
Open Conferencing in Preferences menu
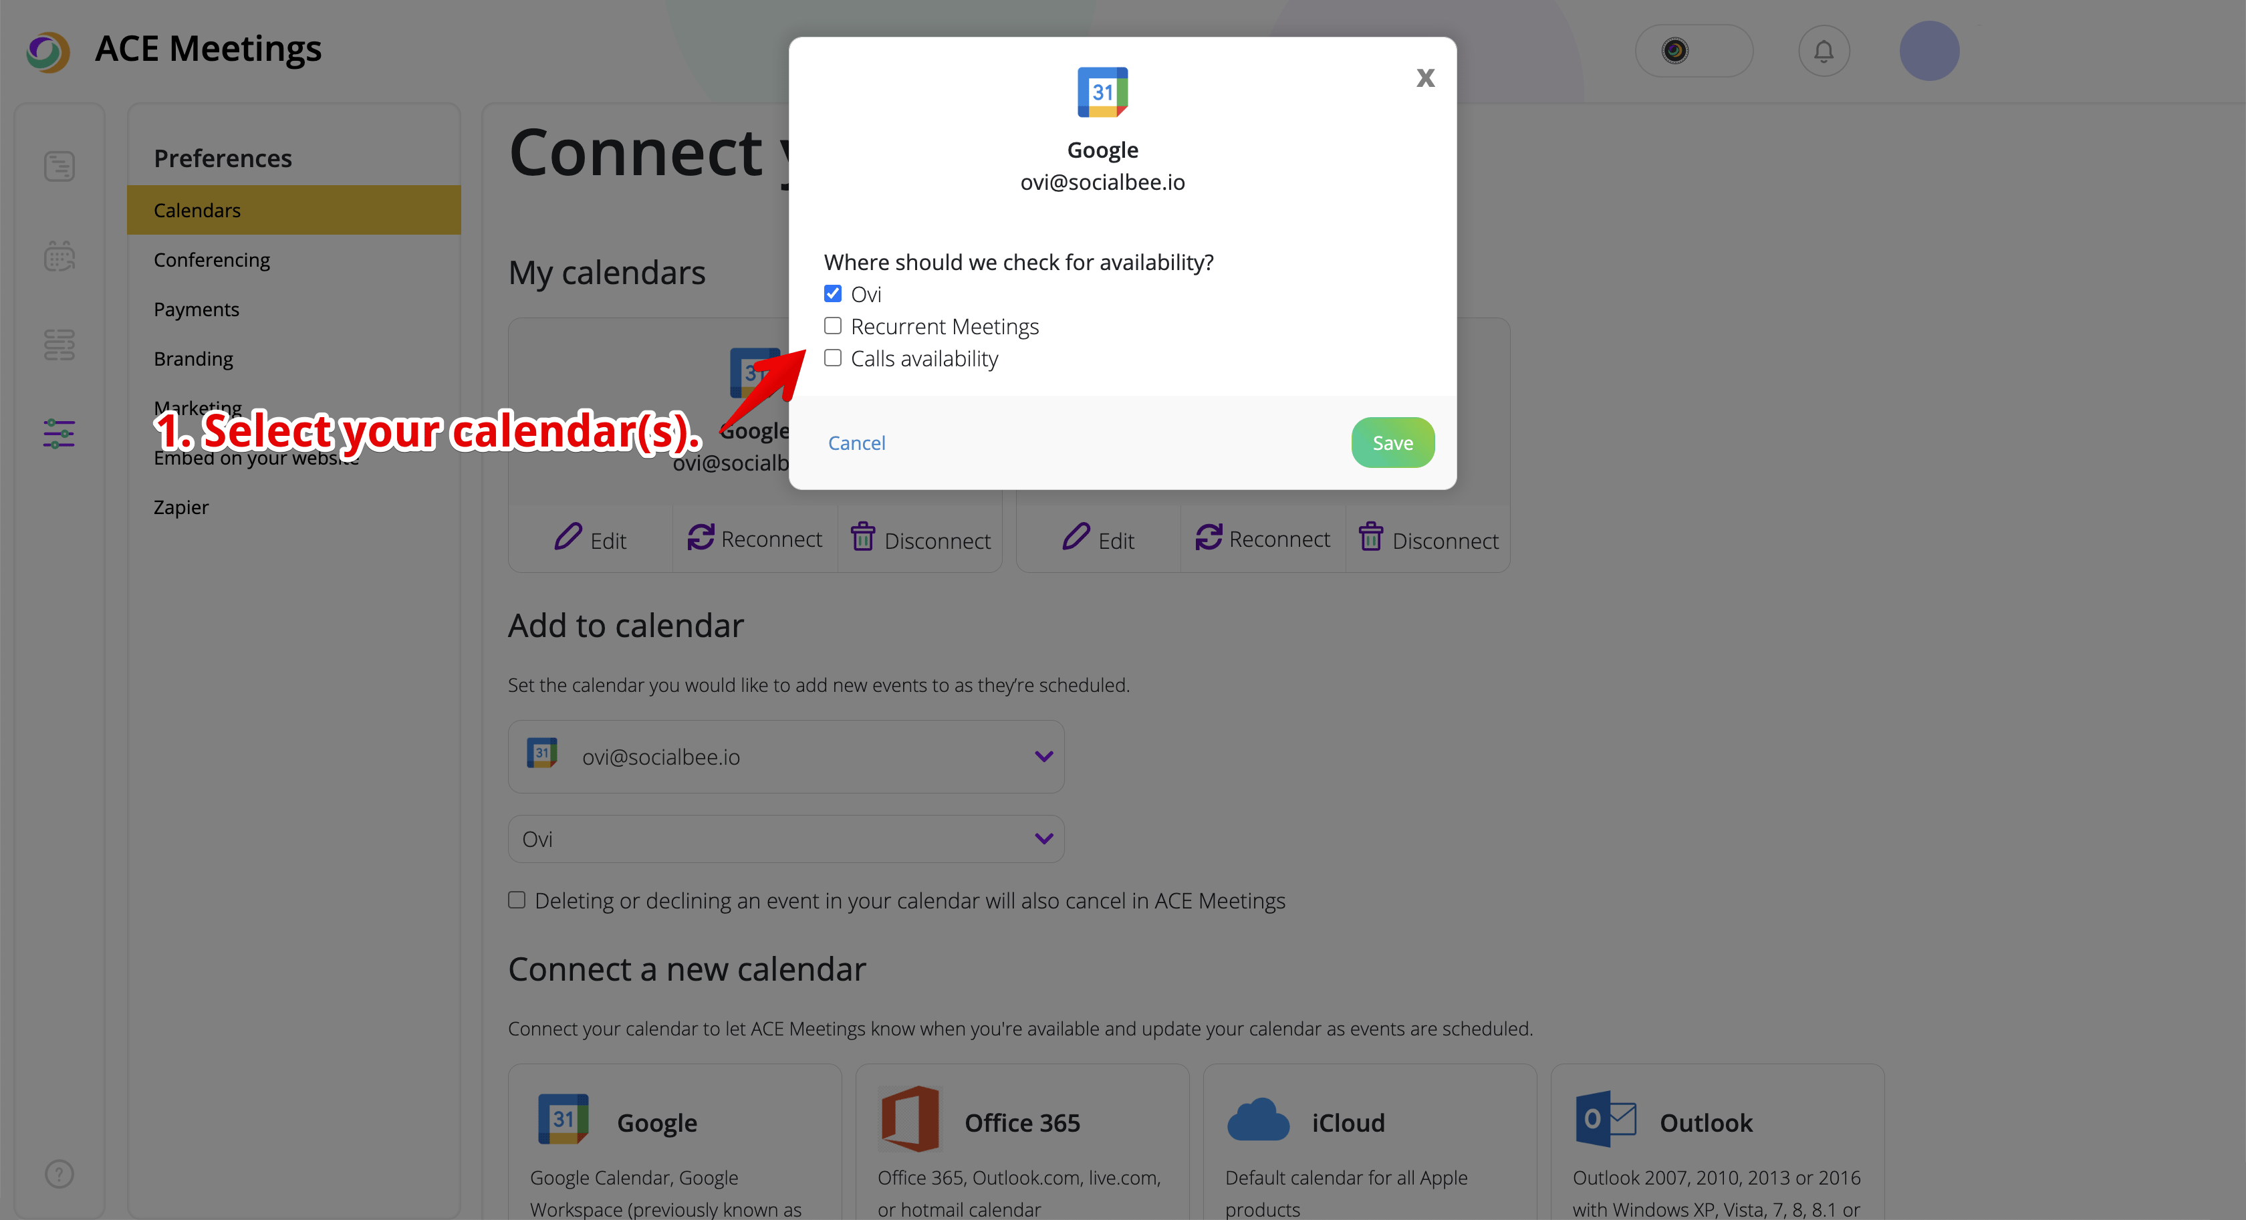(212, 260)
